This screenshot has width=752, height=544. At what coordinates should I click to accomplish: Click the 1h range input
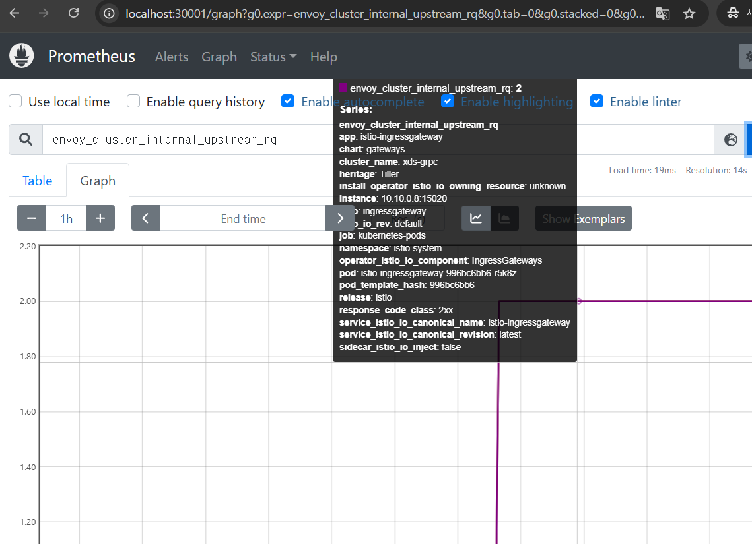66,218
